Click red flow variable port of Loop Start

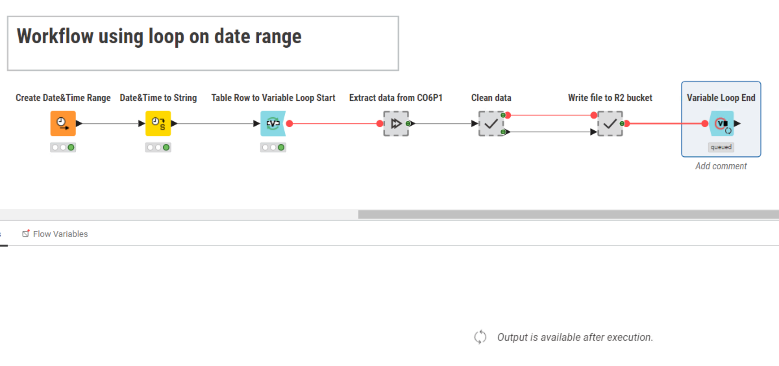[x=290, y=123]
